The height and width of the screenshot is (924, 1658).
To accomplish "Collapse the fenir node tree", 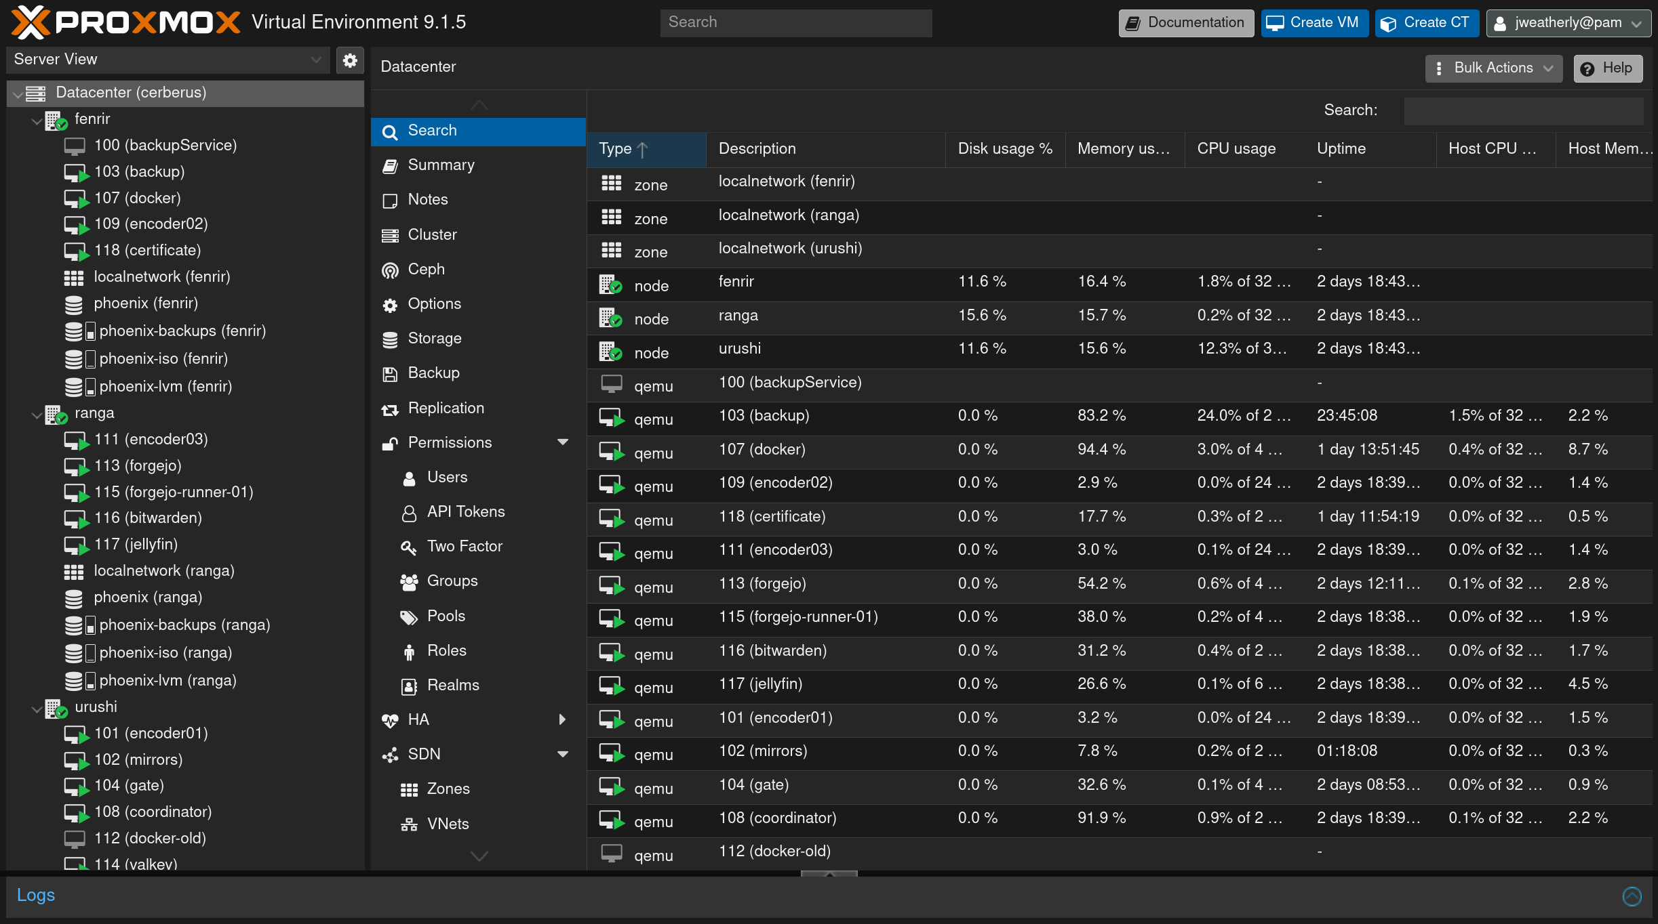I will [x=37, y=121].
